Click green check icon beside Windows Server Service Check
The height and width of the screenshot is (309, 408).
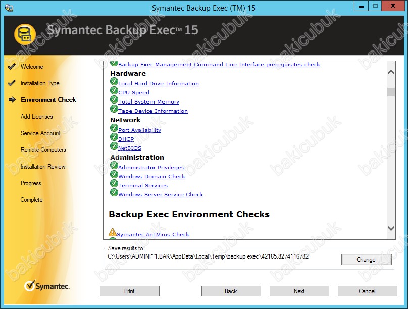114,193
